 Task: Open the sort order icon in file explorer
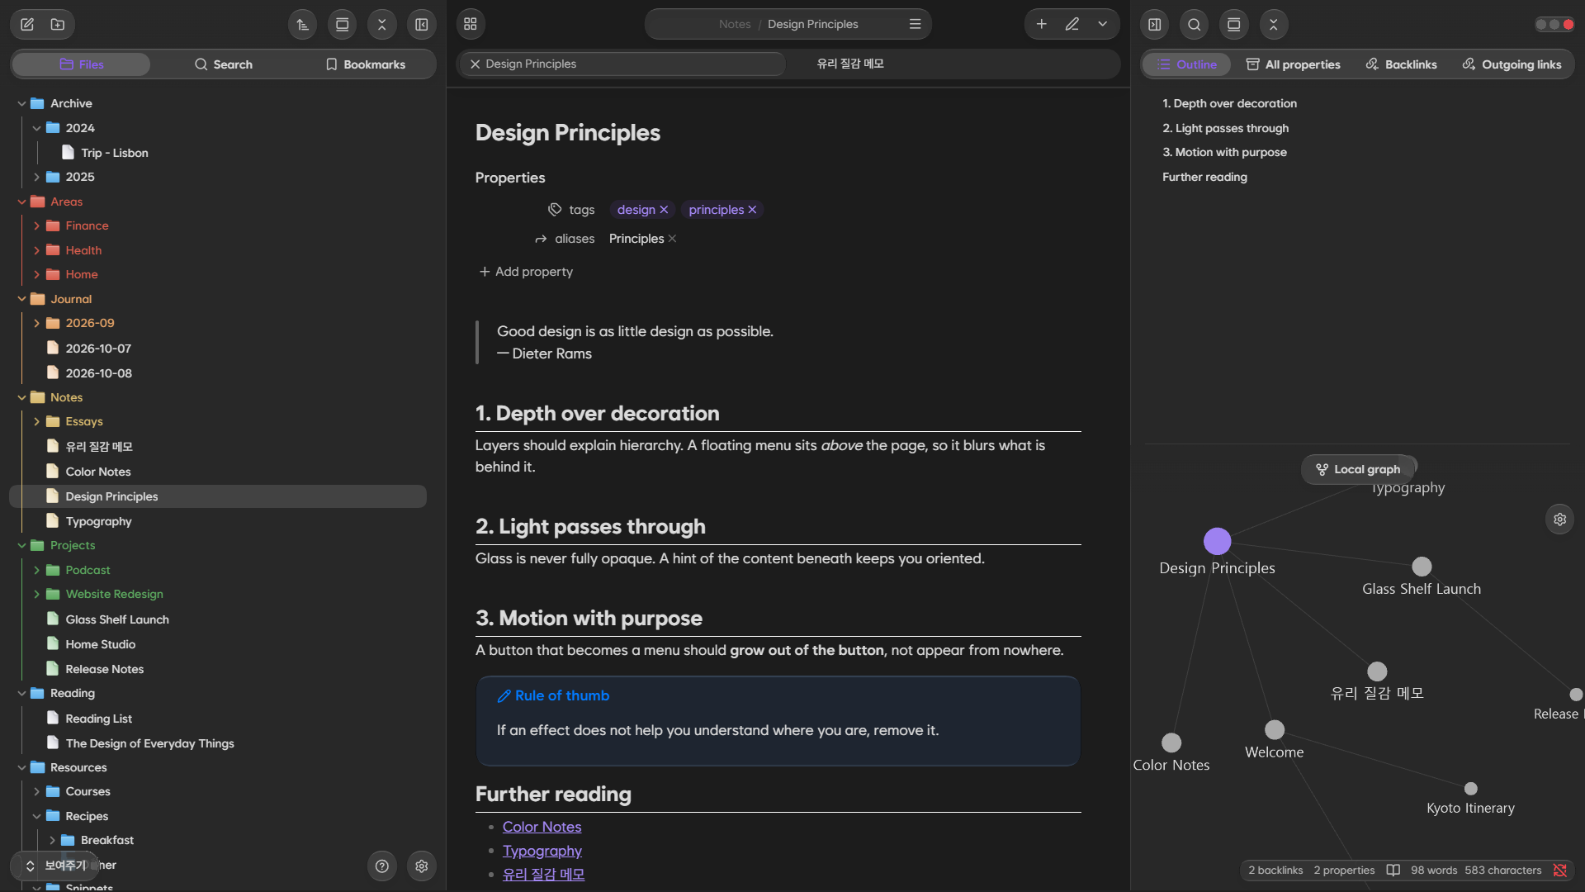pyautogui.click(x=302, y=25)
